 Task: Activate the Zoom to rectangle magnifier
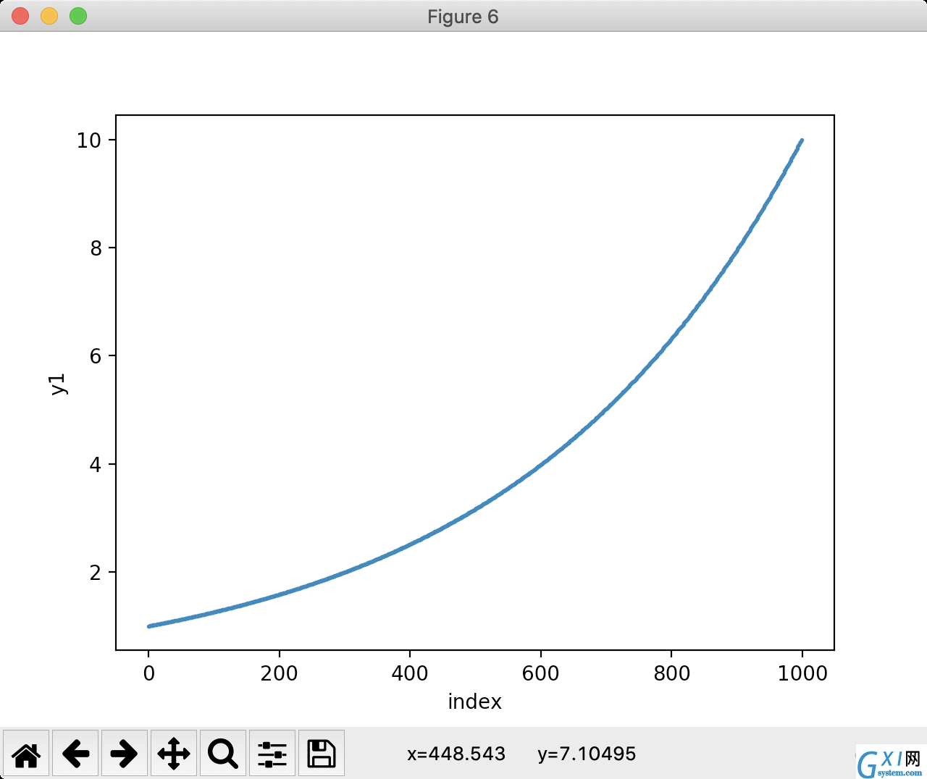(223, 754)
